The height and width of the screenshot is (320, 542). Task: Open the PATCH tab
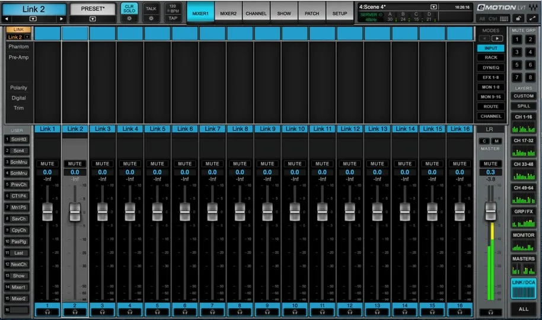312,14
